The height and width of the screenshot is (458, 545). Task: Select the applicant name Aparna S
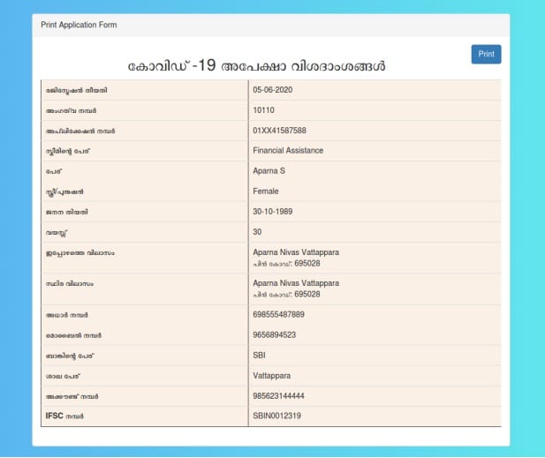pos(269,171)
